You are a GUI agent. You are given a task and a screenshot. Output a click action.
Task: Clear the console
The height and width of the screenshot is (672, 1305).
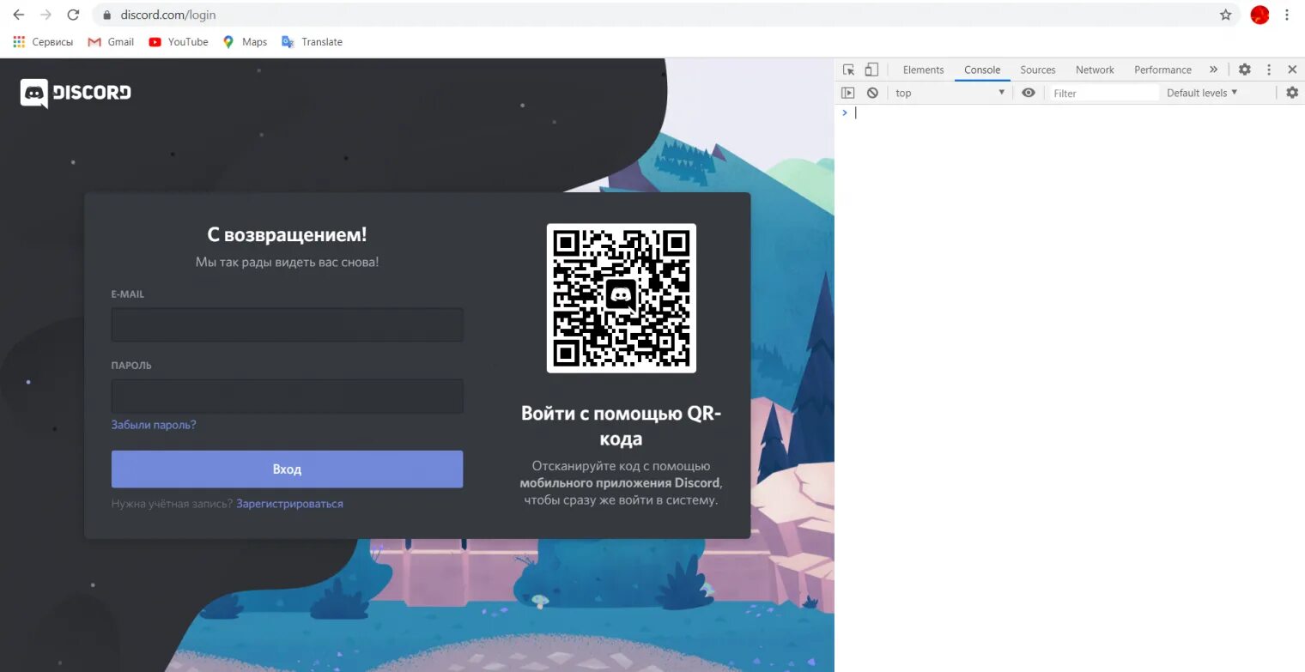(872, 93)
